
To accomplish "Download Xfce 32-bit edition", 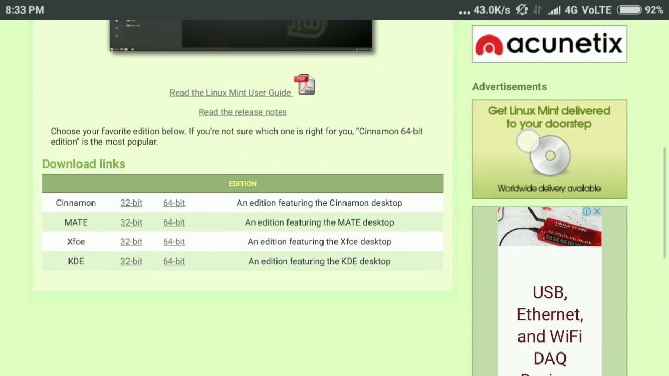I will pyautogui.click(x=131, y=241).
